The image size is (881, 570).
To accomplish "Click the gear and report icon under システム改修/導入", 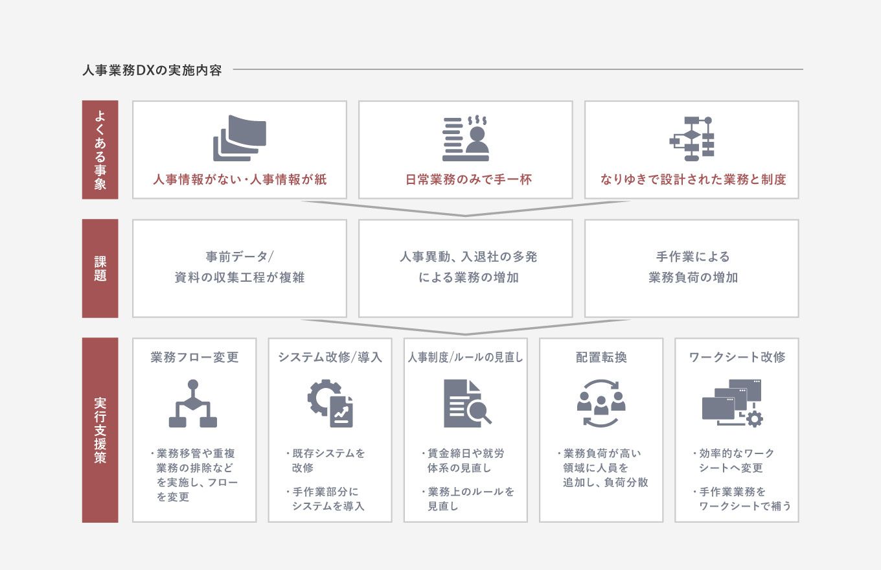I will 330,404.
